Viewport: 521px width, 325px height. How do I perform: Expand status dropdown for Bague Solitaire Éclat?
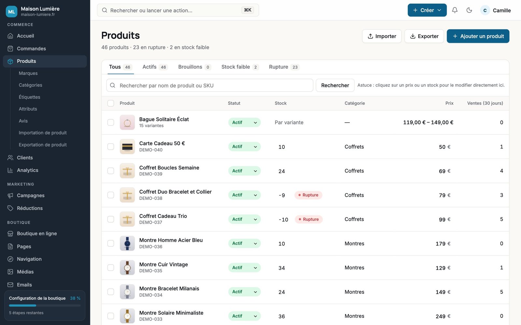(x=244, y=123)
